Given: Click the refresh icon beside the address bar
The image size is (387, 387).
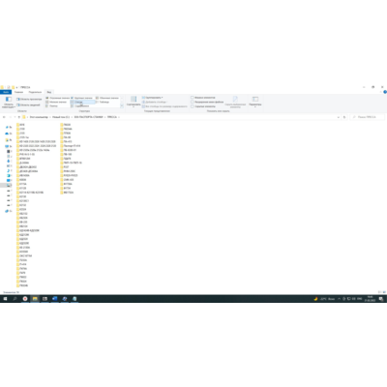Looking at the screenshot, I should coord(344,117).
